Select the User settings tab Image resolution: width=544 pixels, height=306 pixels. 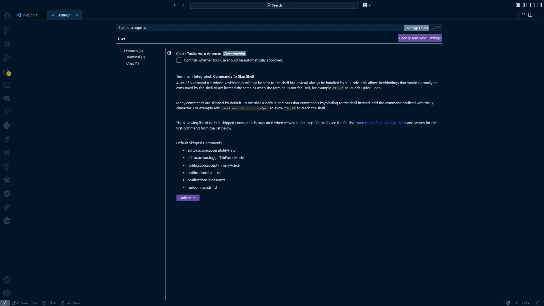tap(122, 39)
